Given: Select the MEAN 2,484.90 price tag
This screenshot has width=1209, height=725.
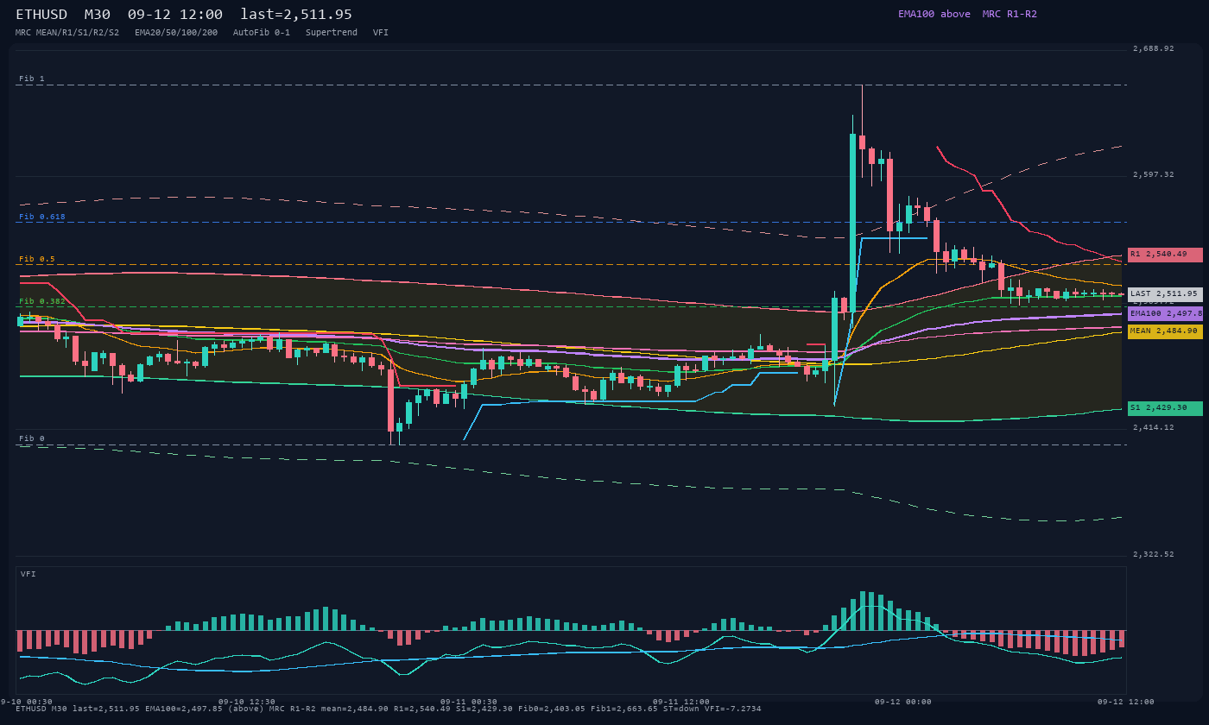Looking at the screenshot, I should coord(1165,331).
